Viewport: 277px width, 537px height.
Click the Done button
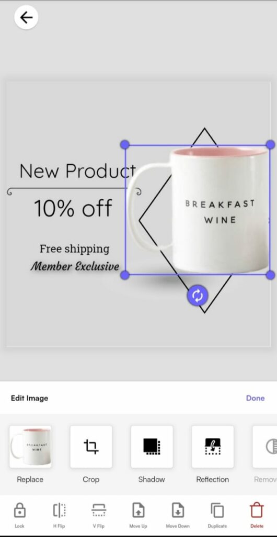255,398
